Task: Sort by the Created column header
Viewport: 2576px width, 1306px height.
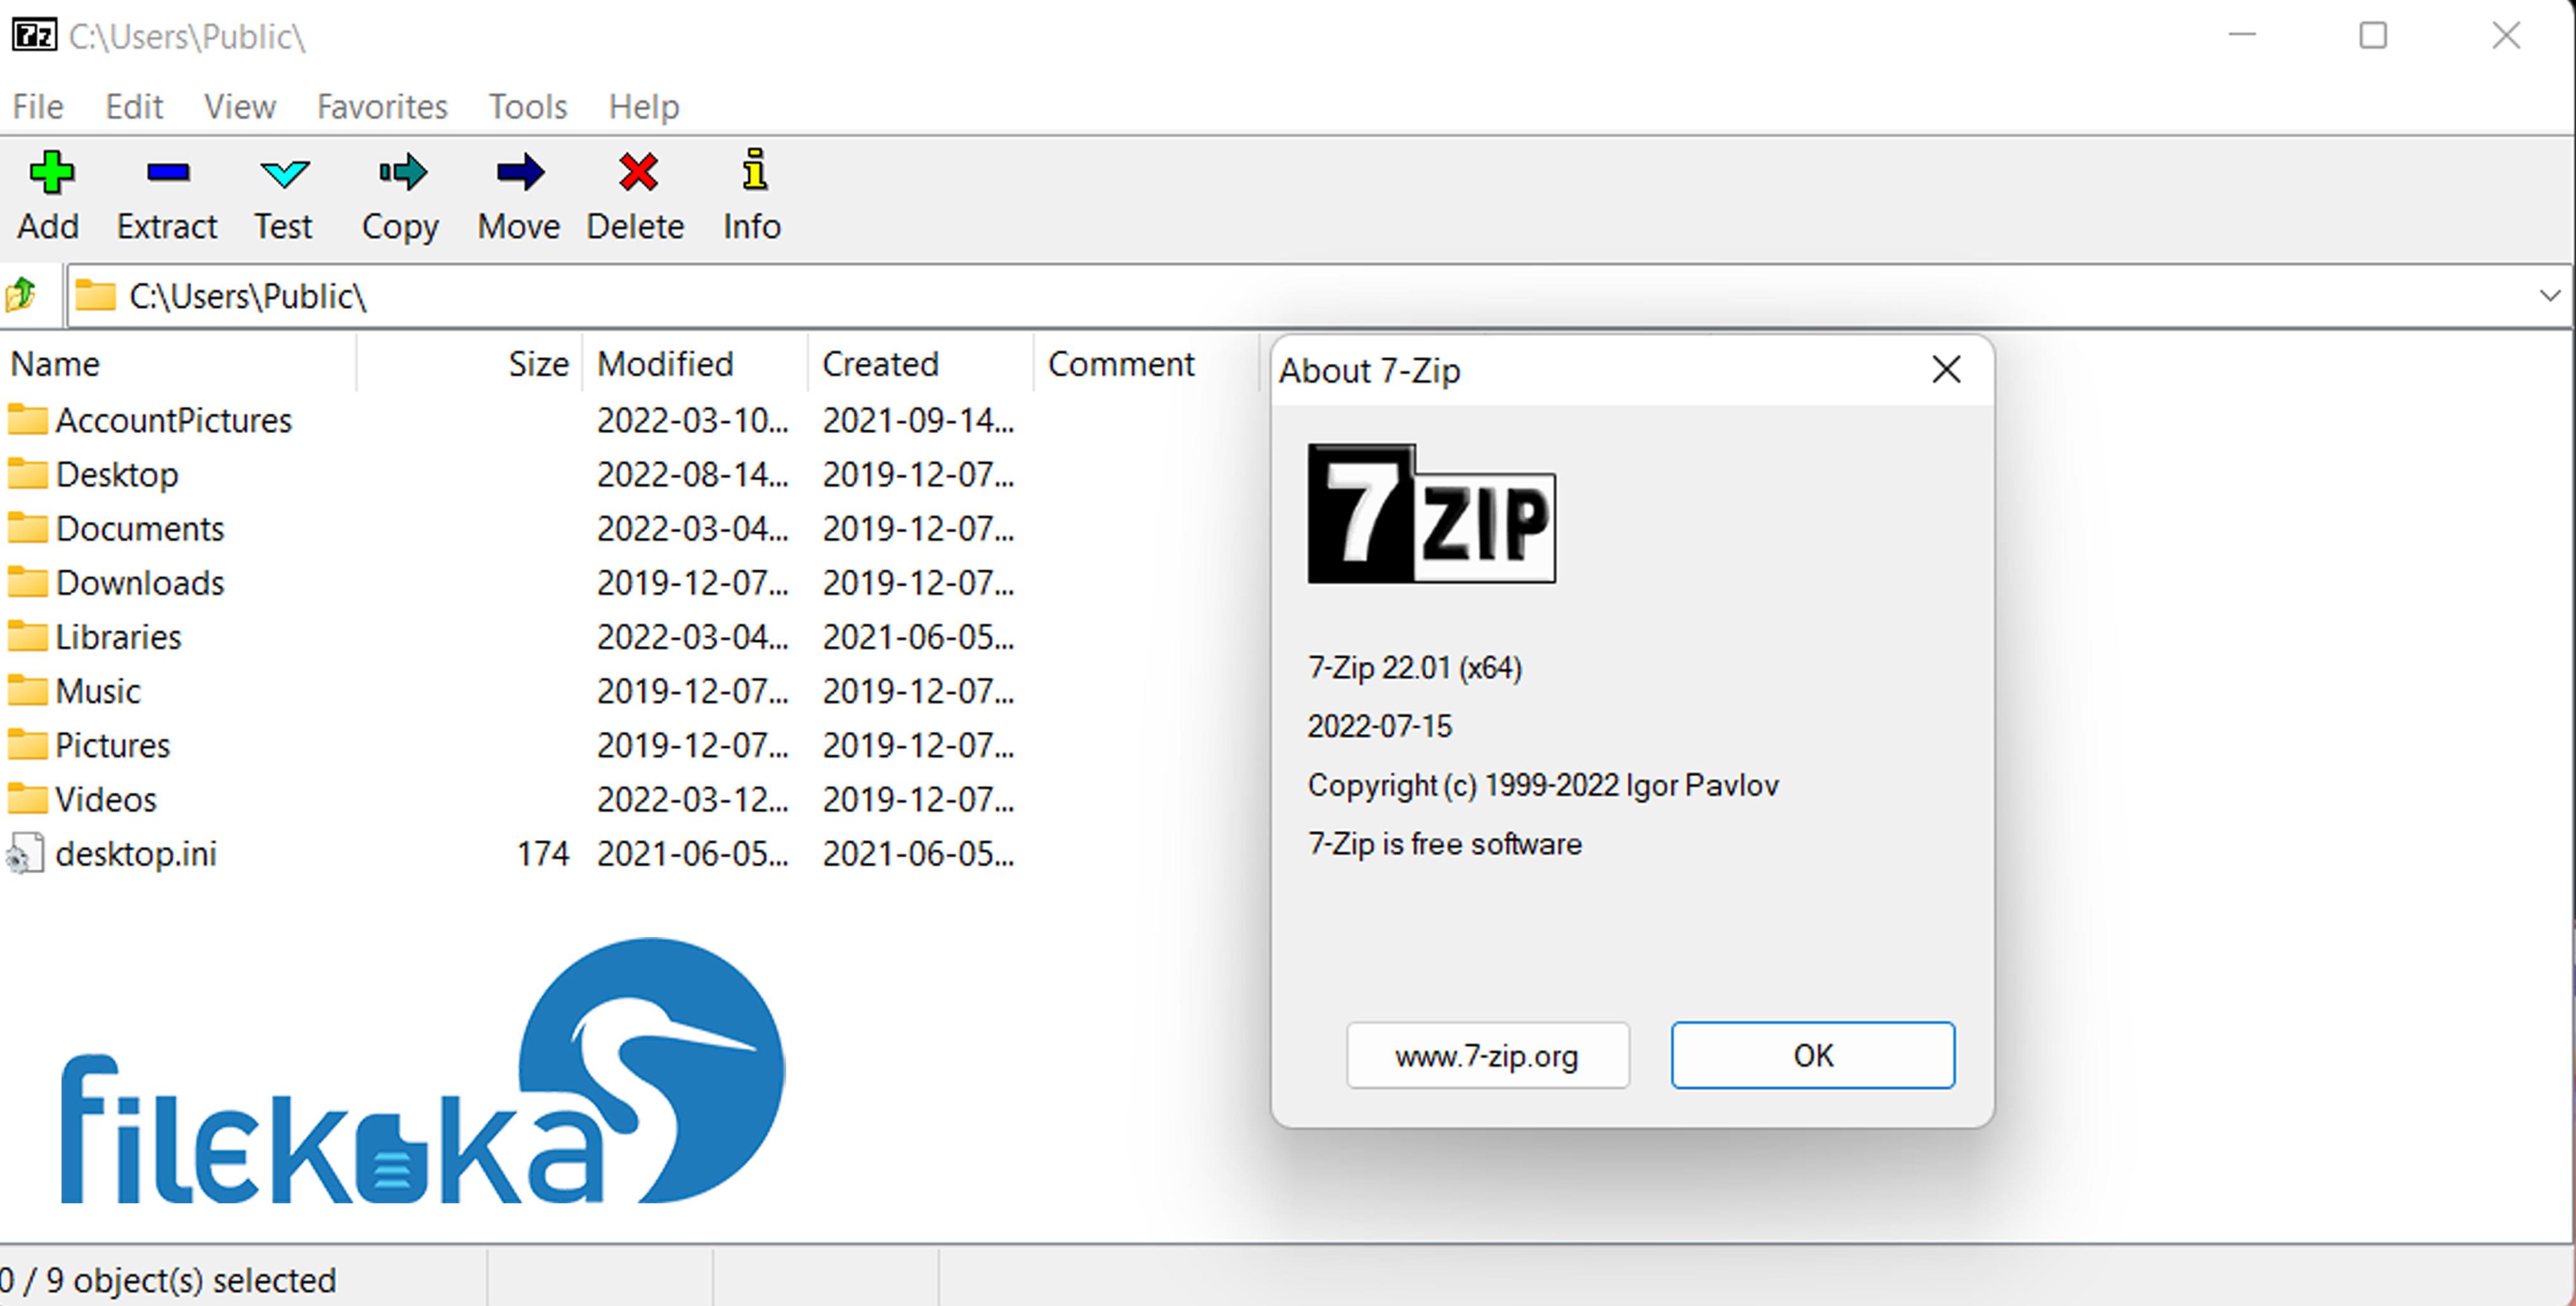Action: 920,364
